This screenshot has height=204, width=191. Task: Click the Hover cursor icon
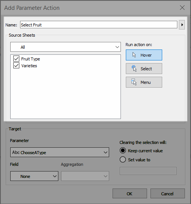coord(134,55)
